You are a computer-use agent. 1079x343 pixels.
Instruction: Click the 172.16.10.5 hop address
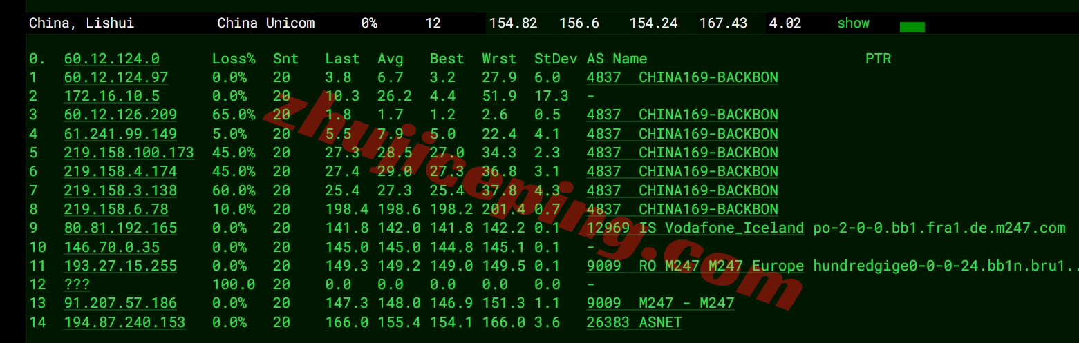click(111, 96)
